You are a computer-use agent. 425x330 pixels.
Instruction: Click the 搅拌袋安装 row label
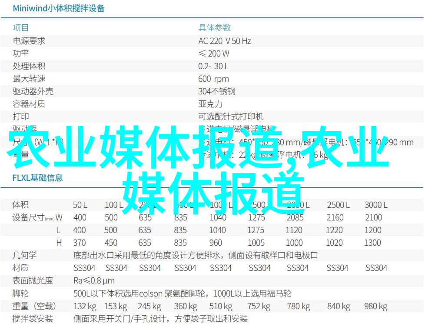pos(33,319)
